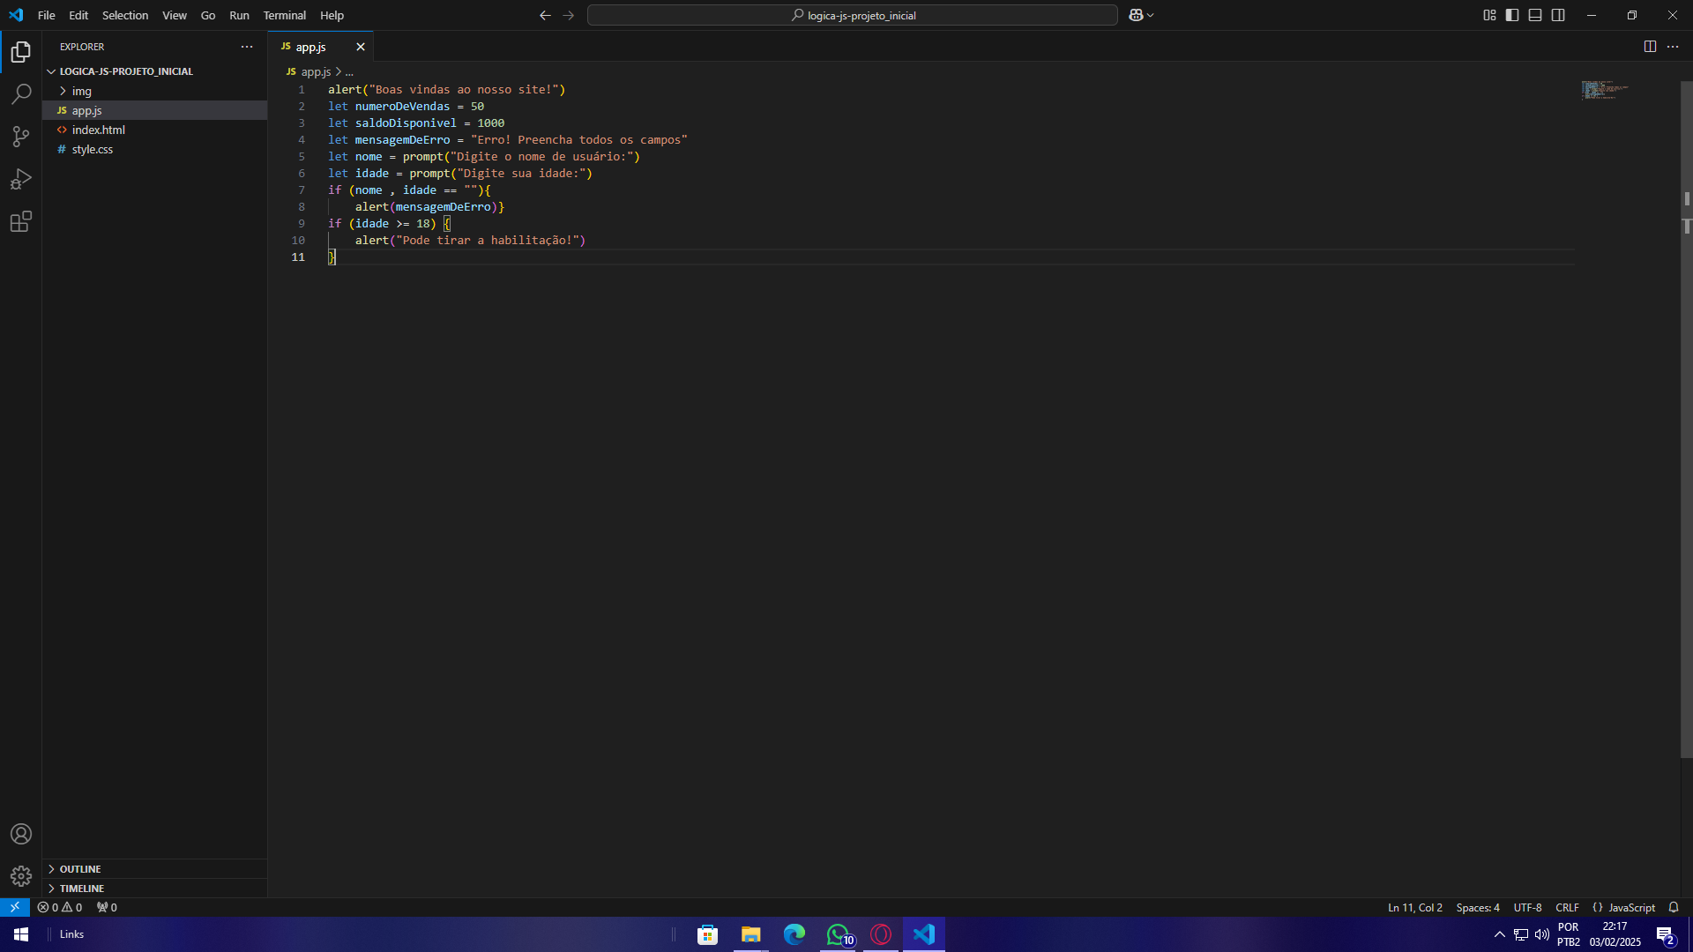Open notifications bell in status bar

1674,907
